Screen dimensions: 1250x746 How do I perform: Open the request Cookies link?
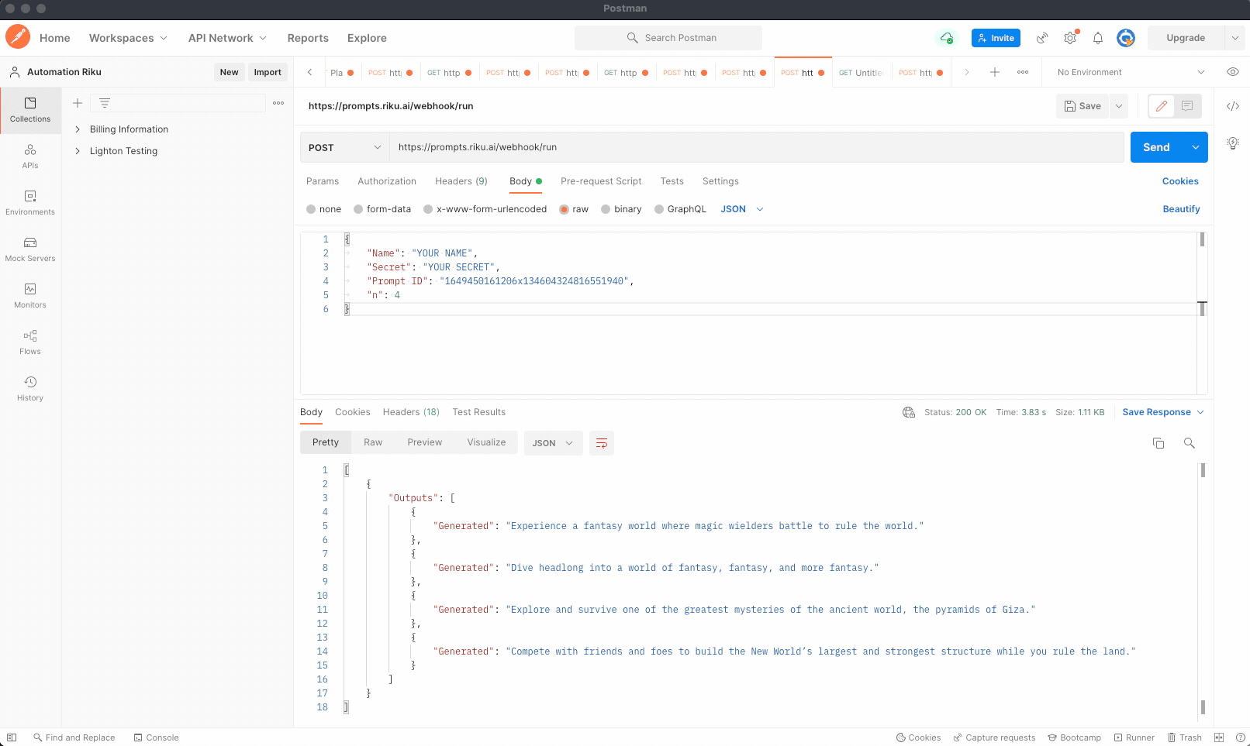coord(1180,181)
